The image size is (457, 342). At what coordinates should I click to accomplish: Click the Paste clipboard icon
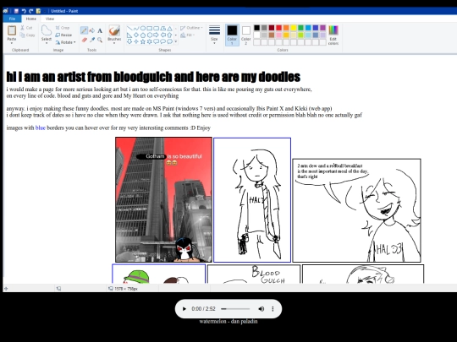(12, 30)
